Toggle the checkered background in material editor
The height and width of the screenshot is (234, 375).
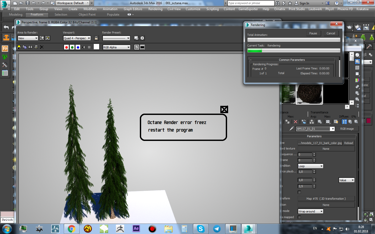pos(357,68)
